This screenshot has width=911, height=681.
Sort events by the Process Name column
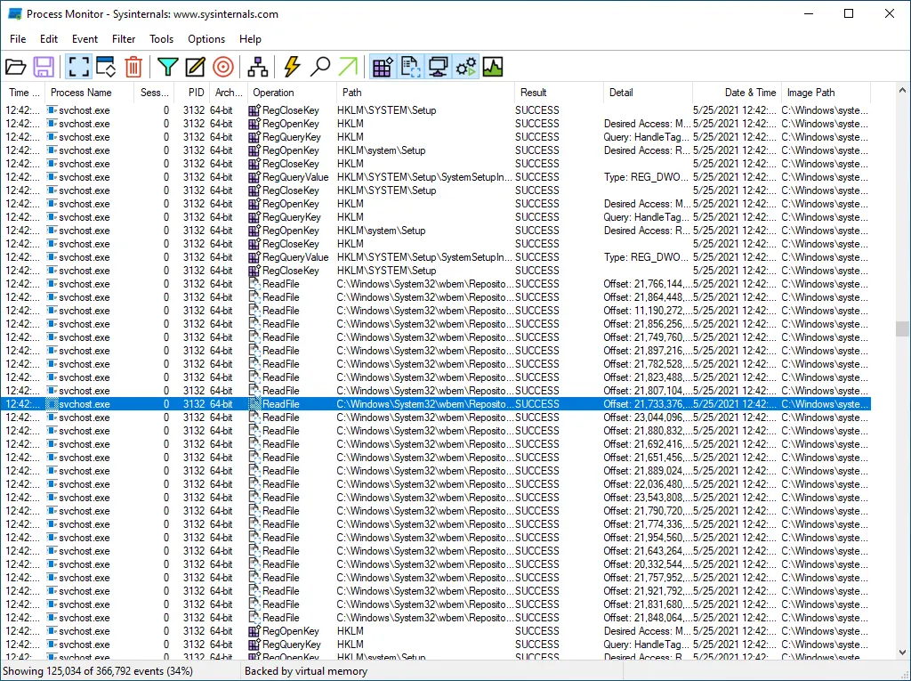click(x=85, y=92)
